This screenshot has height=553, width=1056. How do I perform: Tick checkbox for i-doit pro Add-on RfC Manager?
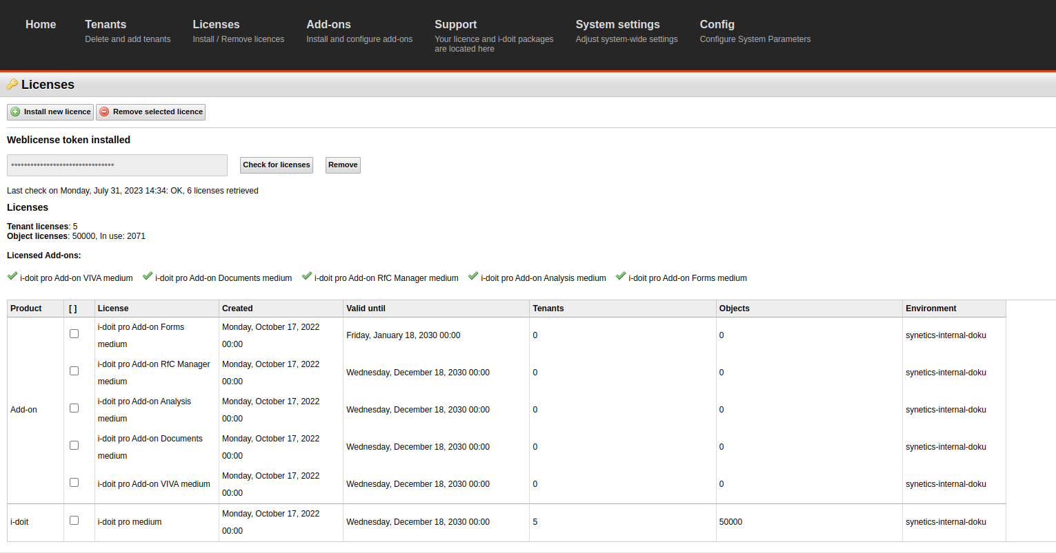(x=74, y=371)
